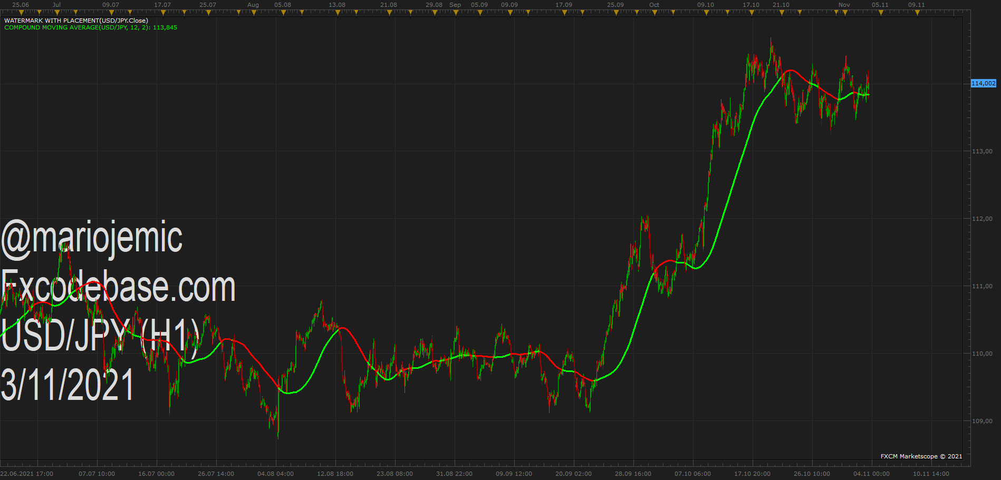The width and height of the screenshot is (1001, 480).
Task: Click the 04.11 00:00 time label
Action: [871, 474]
